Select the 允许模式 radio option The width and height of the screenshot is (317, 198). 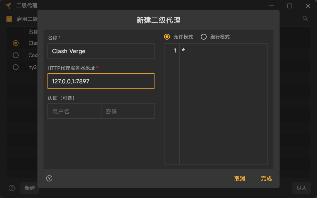coord(167,37)
